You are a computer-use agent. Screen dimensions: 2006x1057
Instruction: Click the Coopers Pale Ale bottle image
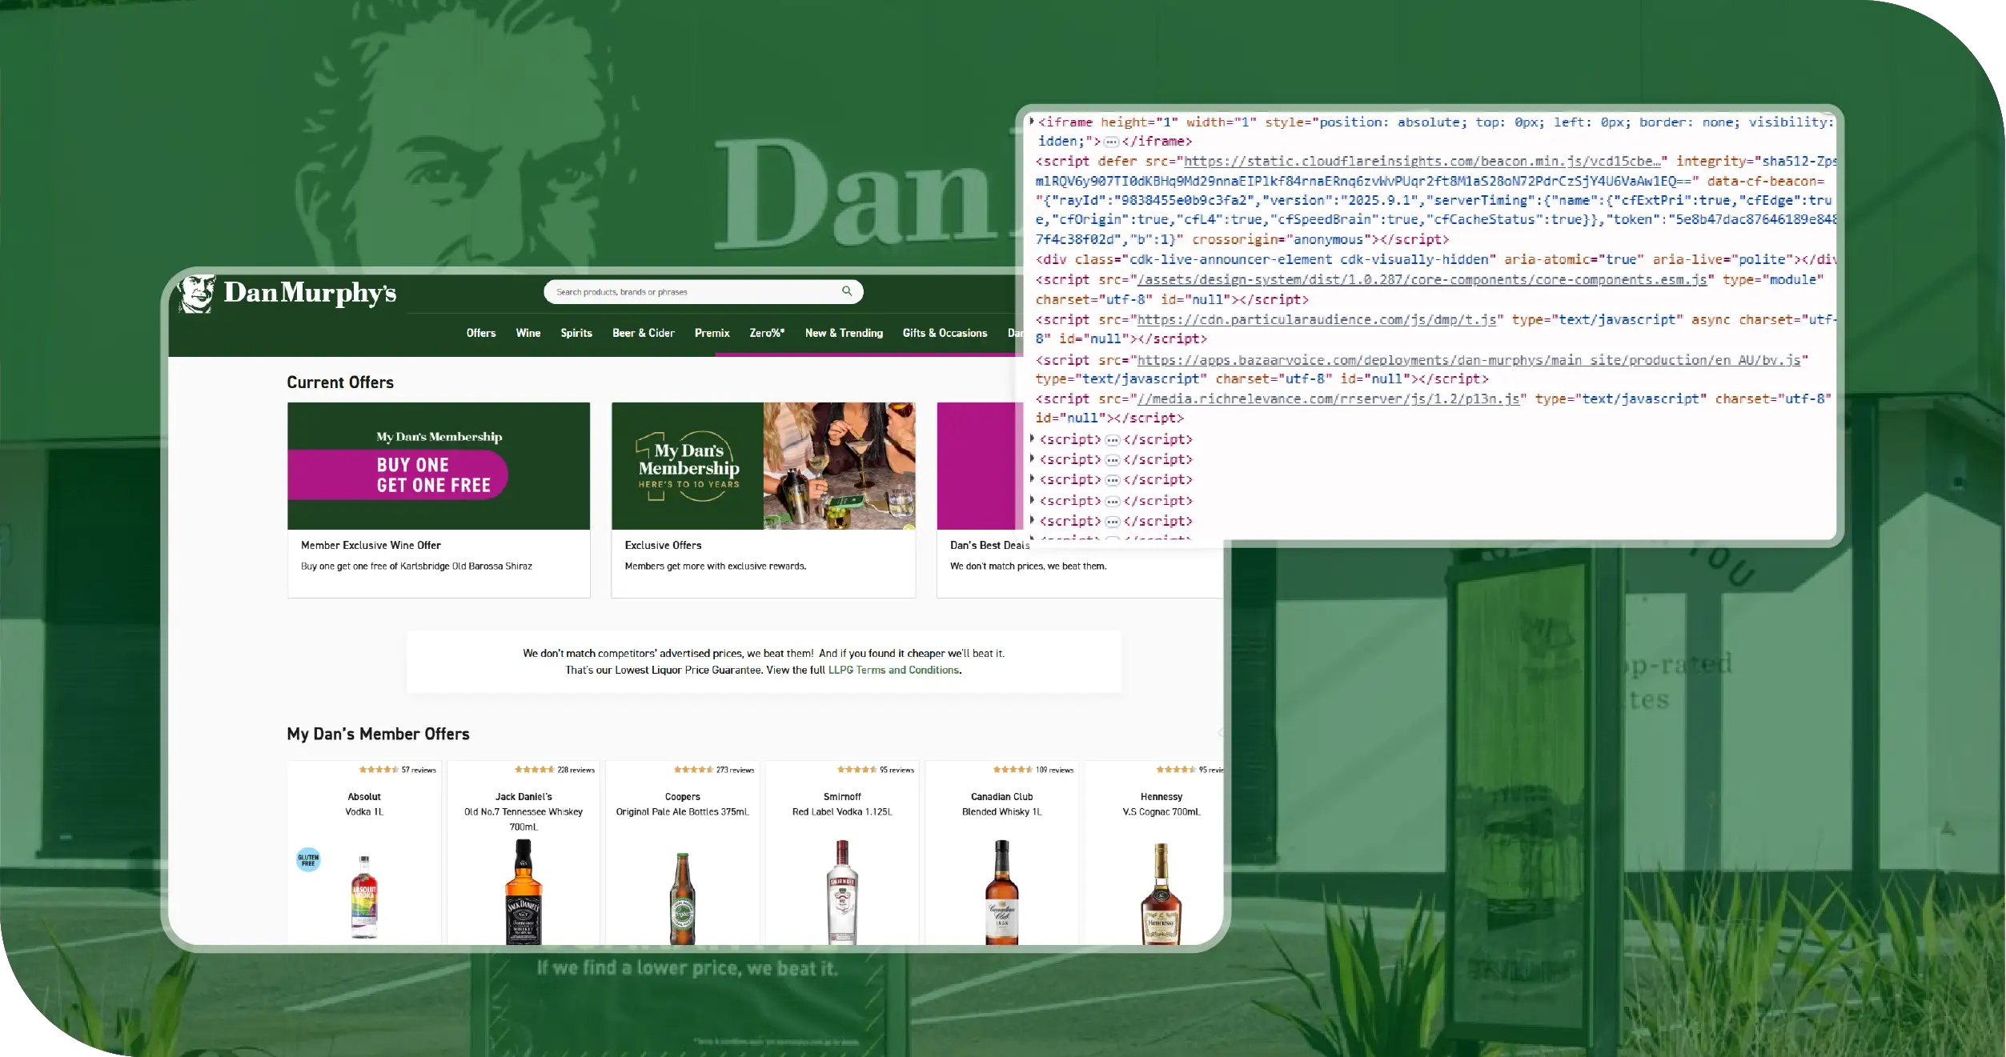point(682,898)
